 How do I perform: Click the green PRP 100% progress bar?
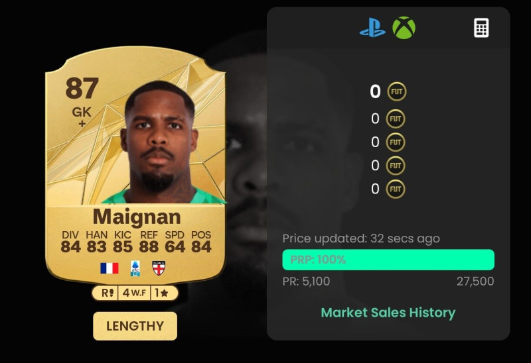pyautogui.click(x=388, y=260)
